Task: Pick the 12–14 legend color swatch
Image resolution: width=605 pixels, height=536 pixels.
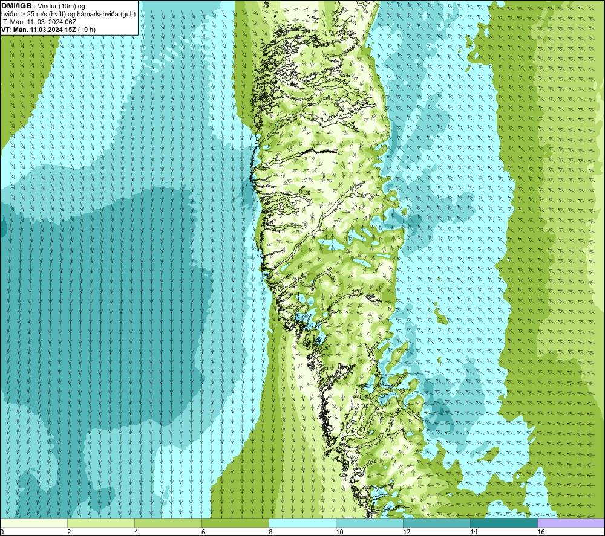Action: (x=436, y=523)
